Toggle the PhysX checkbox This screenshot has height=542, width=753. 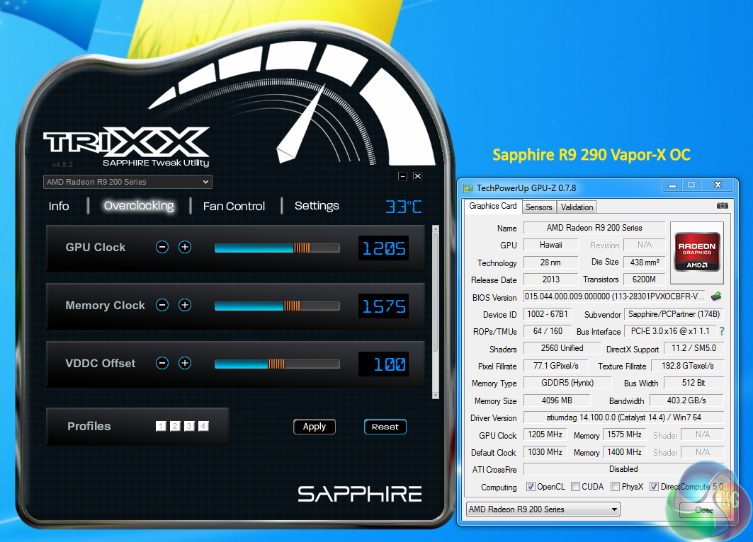coord(615,486)
